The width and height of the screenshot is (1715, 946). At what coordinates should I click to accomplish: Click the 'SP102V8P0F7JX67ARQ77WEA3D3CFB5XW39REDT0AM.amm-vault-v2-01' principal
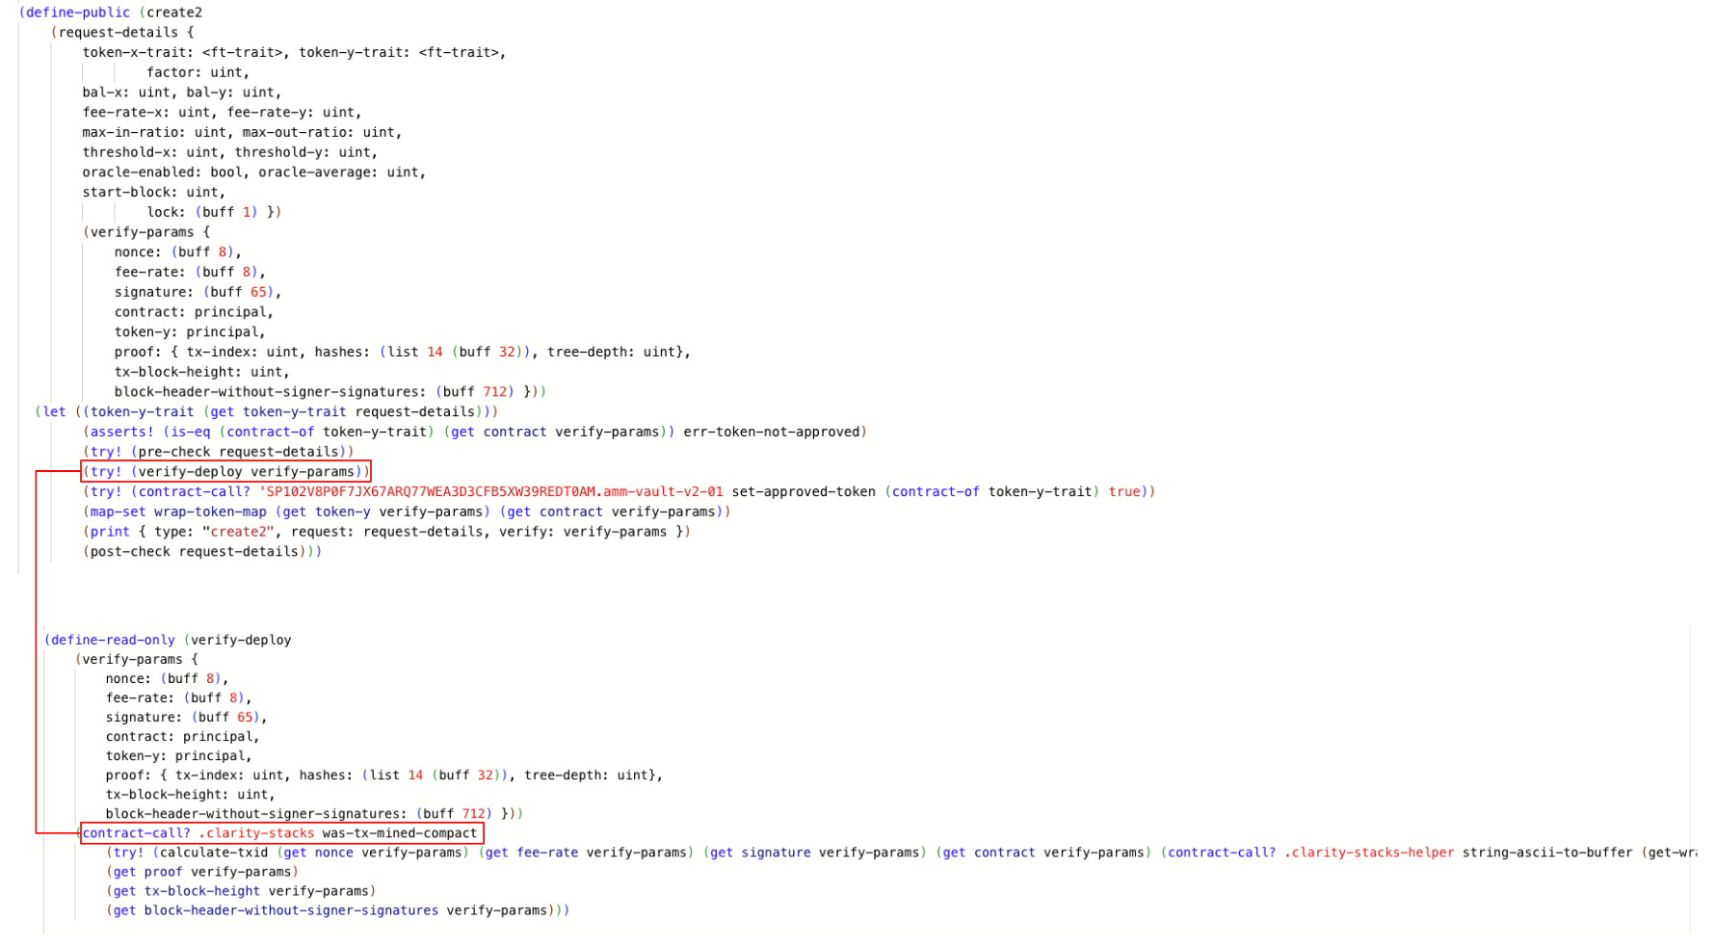click(x=490, y=491)
